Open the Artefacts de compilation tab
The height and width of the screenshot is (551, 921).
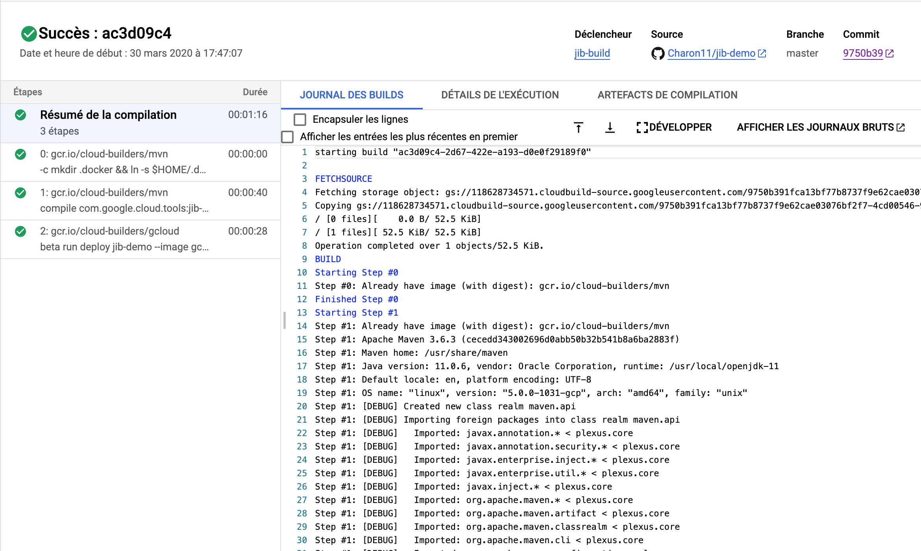tap(667, 95)
